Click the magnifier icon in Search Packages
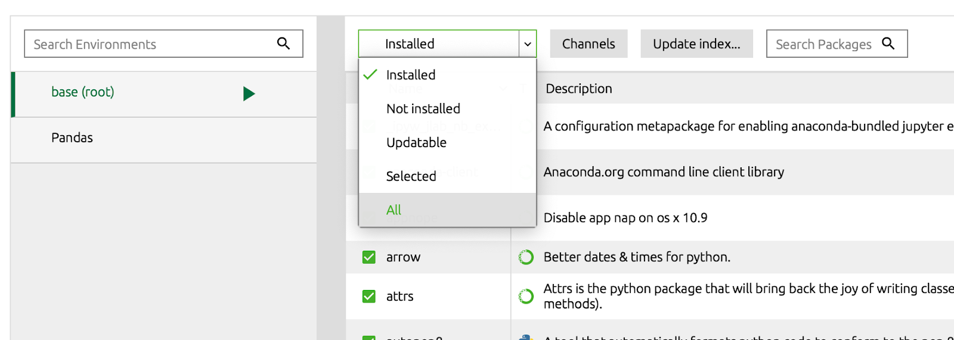 coord(888,43)
